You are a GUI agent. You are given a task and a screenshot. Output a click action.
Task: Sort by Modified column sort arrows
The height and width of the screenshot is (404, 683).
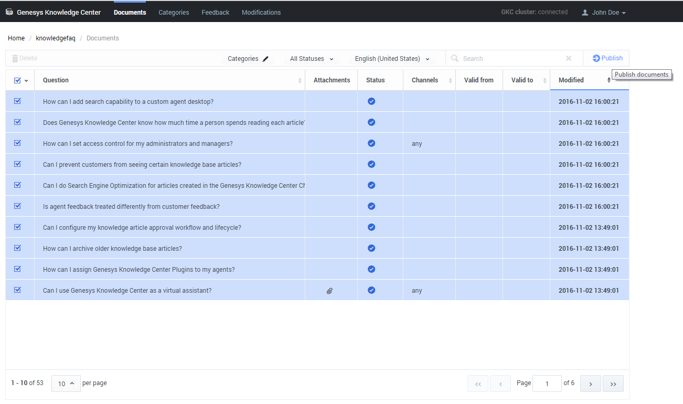pyautogui.click(x=609, y=80)
